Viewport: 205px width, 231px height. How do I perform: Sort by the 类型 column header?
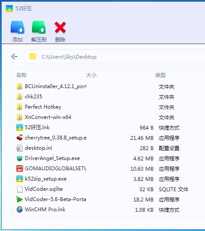(161, 75)
